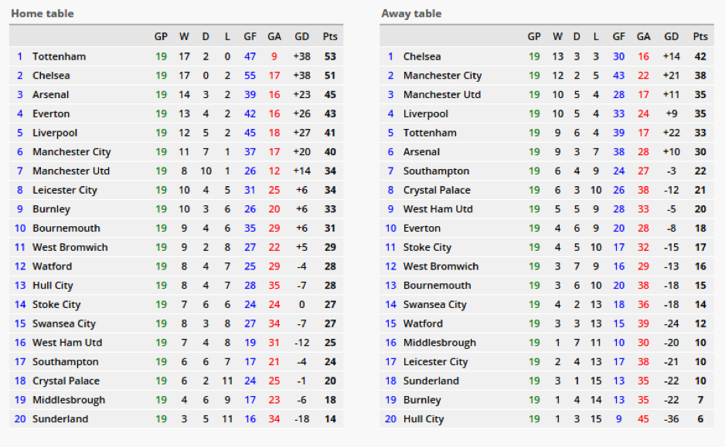The image size is (725, 447).
Task: Click the Home table heading
Action: point(42,13)
